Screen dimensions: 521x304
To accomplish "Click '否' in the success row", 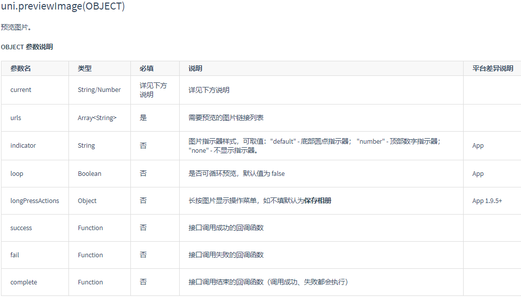I will (143, 228).
